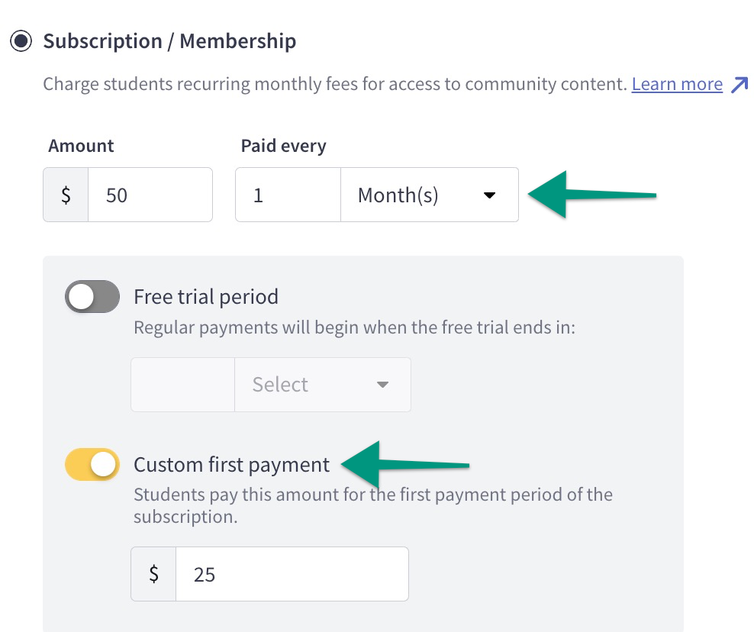
Task: Click the empty free trial duration field
Action: coord(182,384)
